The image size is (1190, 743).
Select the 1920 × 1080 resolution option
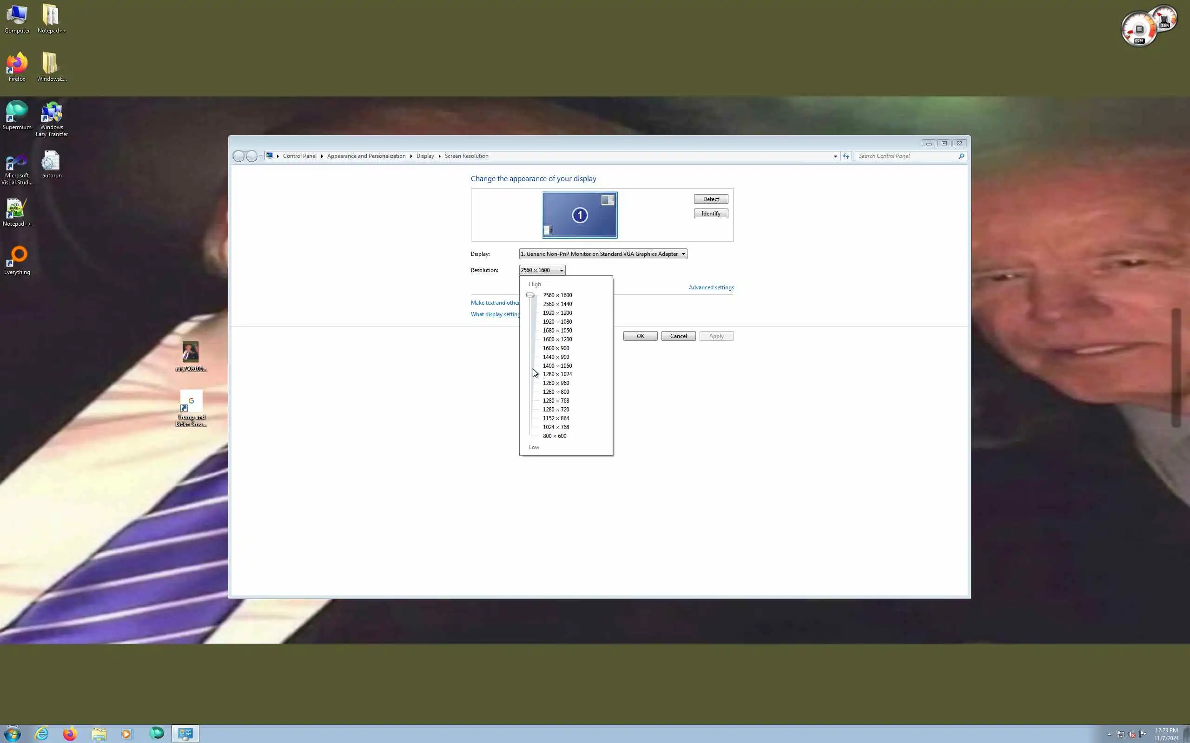point(557,322)
